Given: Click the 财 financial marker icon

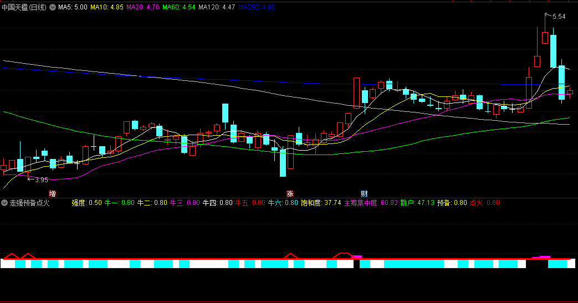Looking at the screenshot, I should click(364, 194).
